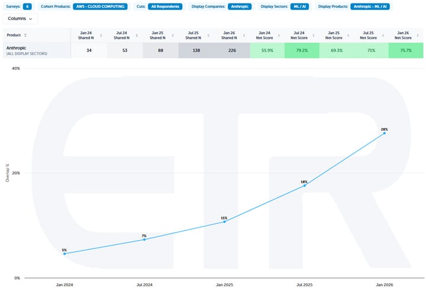The width and height of the screenshot is (426, 288).
Task: Sort by Jan 25 Shared N column
Action: pos(171,35)
